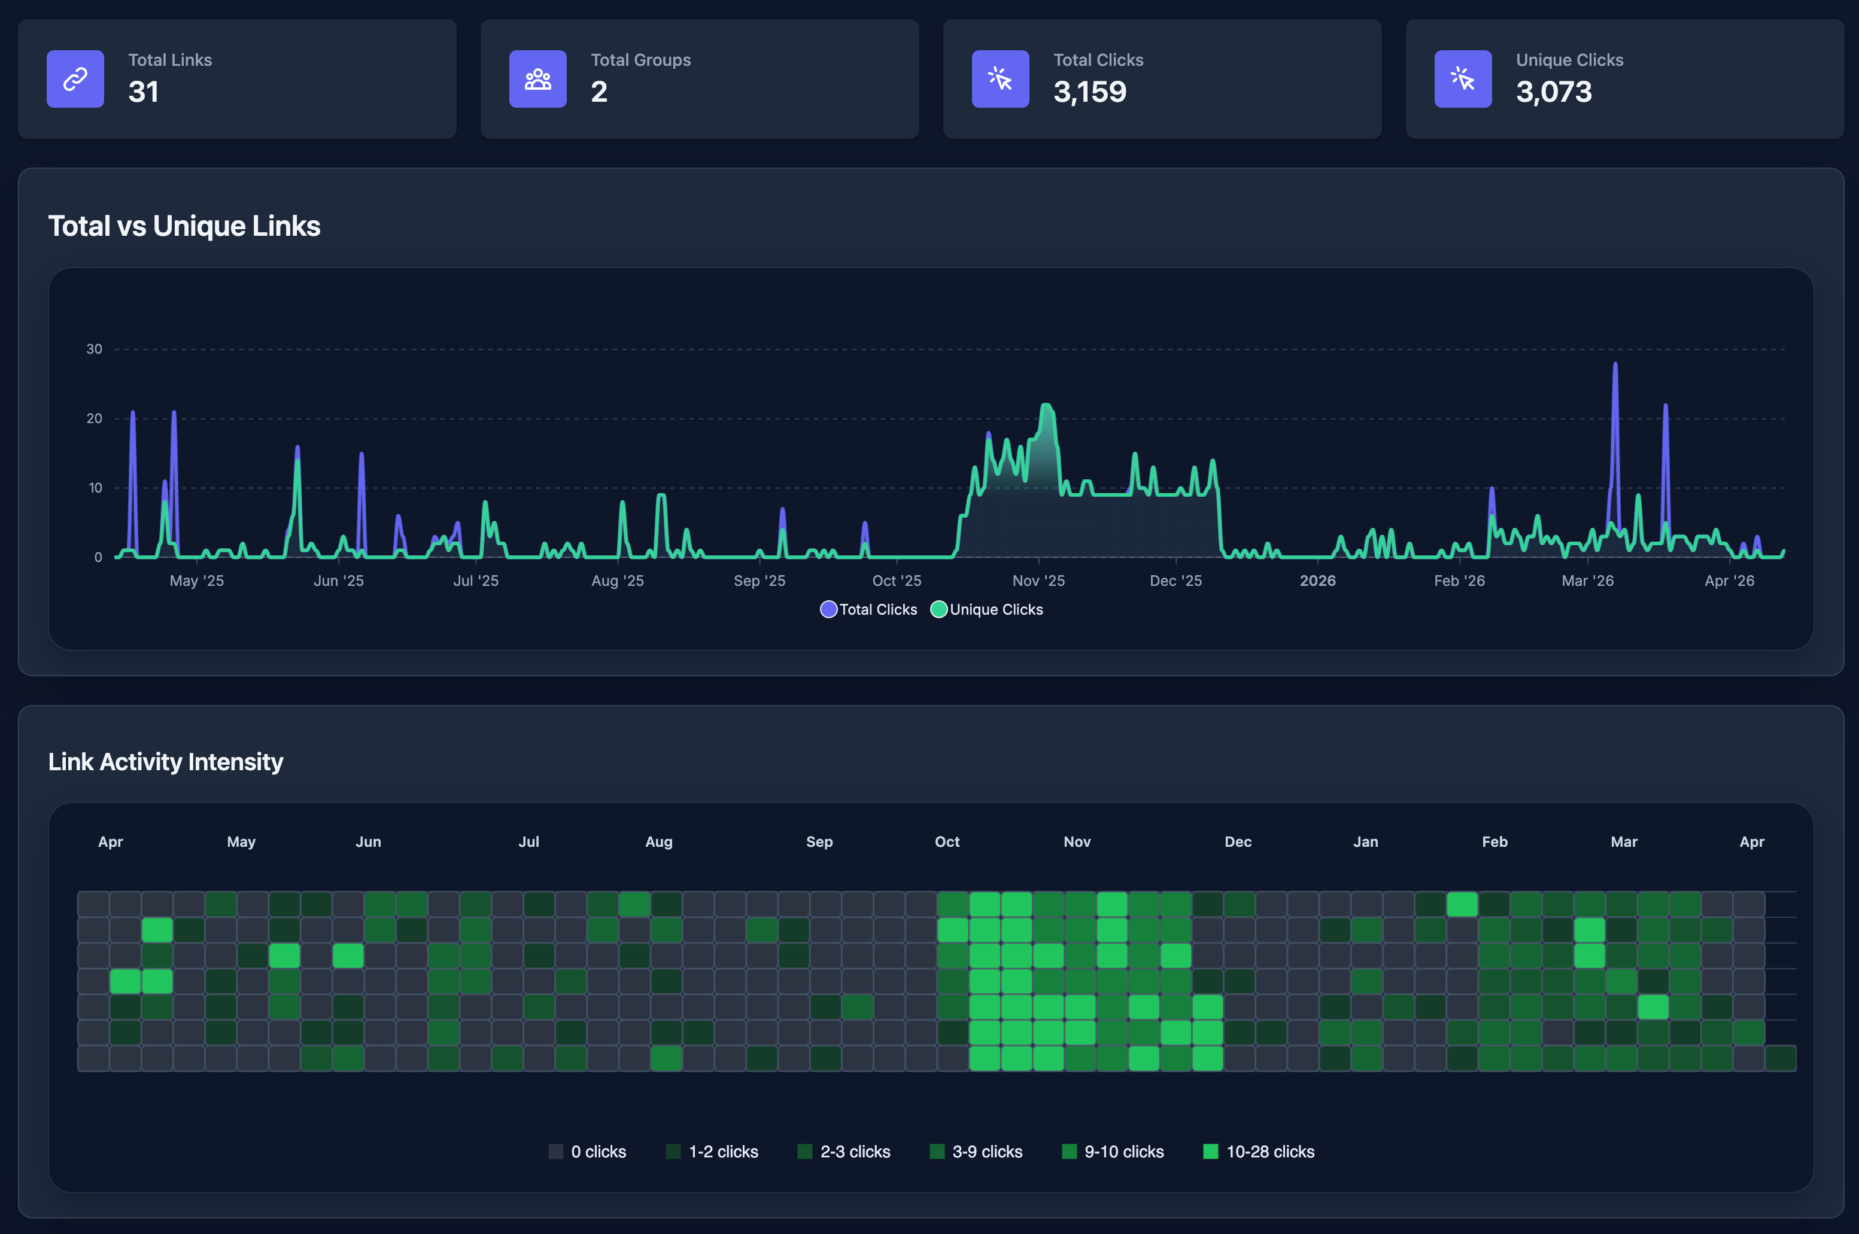Click the 9-10 clicks legend swatch

[x=1069, y=1151]
